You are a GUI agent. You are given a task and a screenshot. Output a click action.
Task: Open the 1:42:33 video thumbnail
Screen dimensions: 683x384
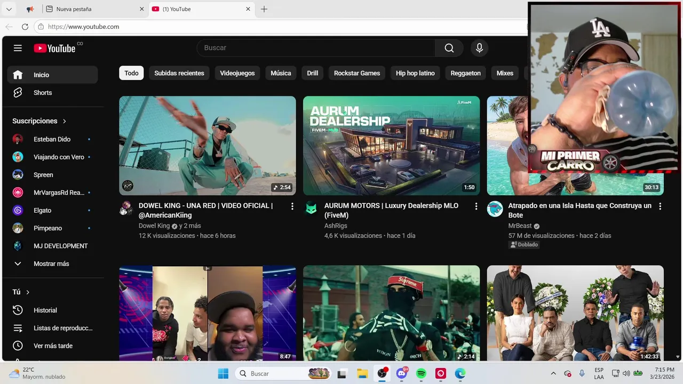575,314
